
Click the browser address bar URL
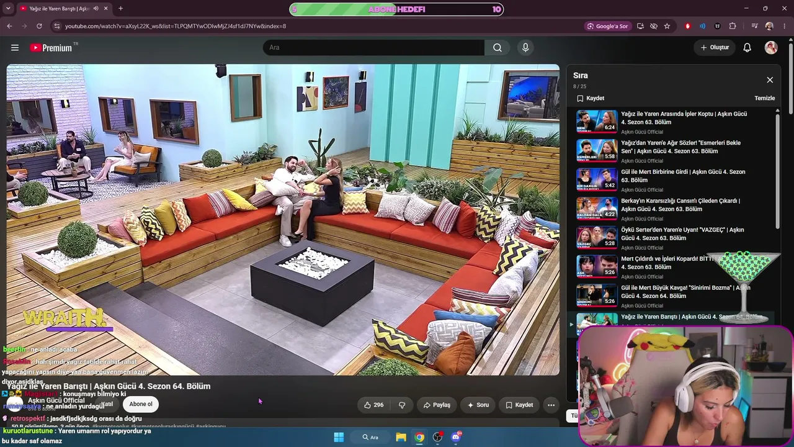[176, 26]
